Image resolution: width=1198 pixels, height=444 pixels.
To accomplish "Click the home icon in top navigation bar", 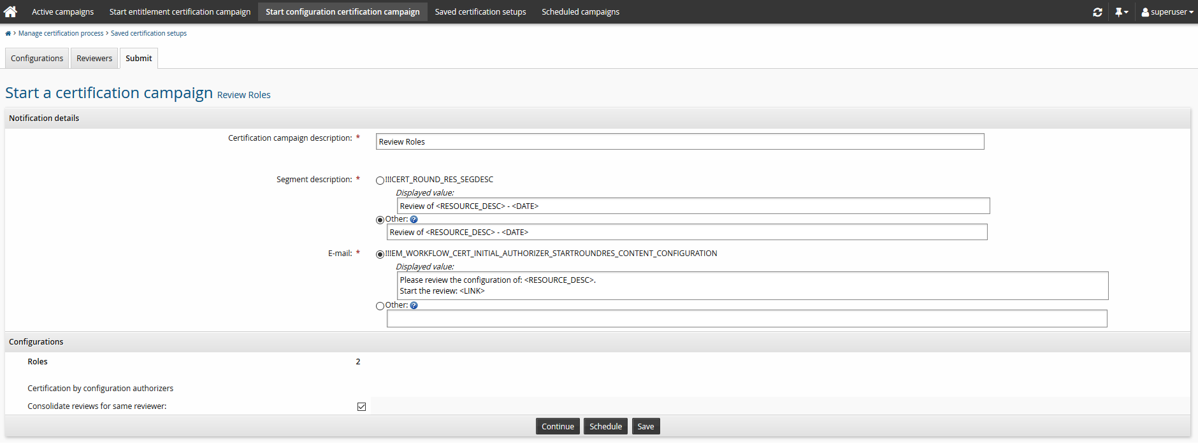I will [x=10, y=11].
